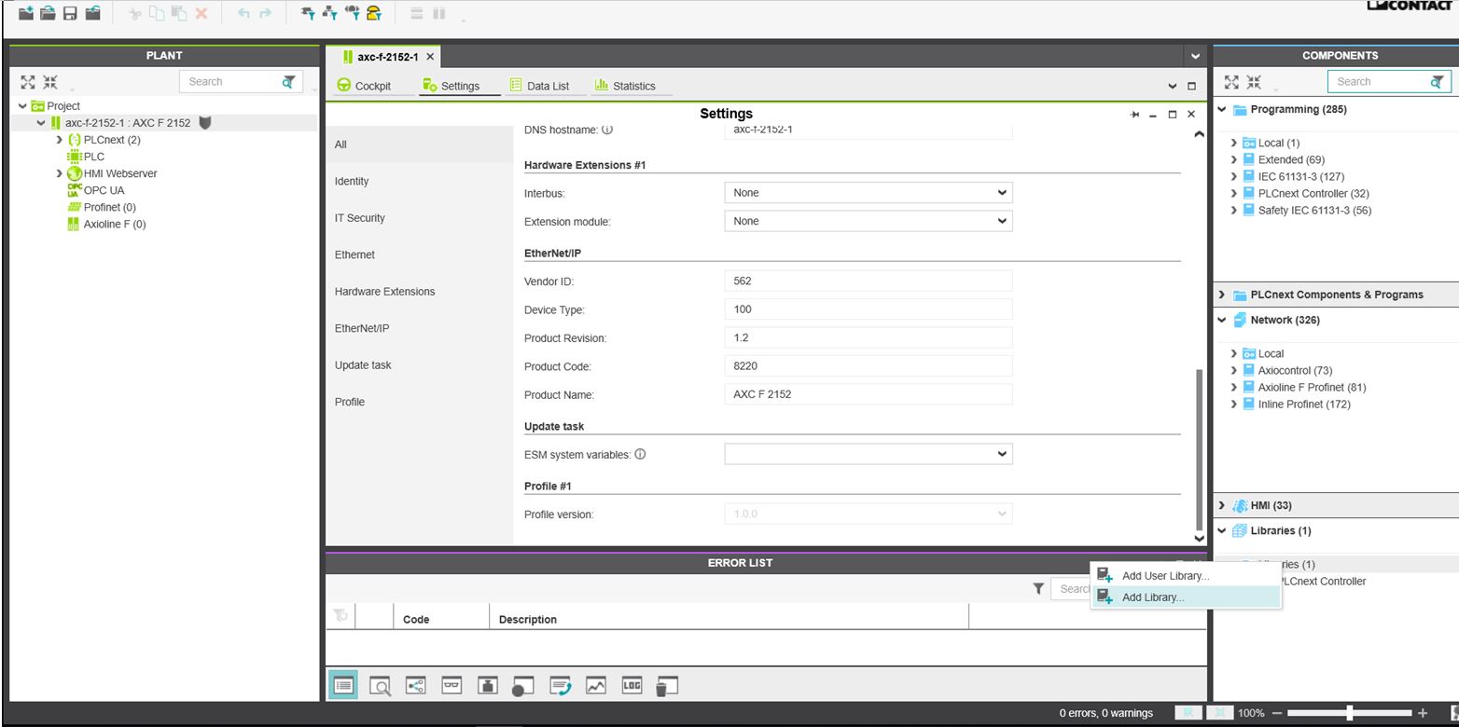Open the Error List window icon

tap(343, 686)
